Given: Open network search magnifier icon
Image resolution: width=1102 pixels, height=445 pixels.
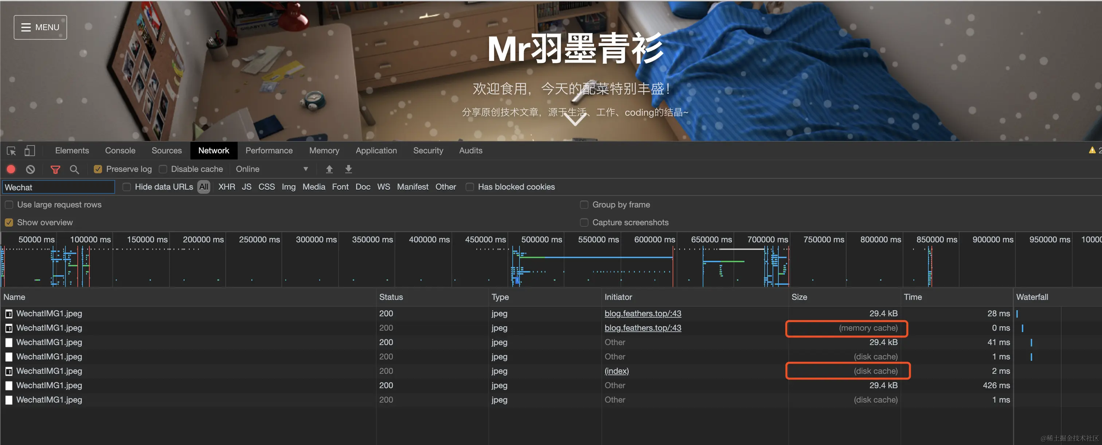Looking at the screenshot, I should pyautogui.click(x=74, y=169).
